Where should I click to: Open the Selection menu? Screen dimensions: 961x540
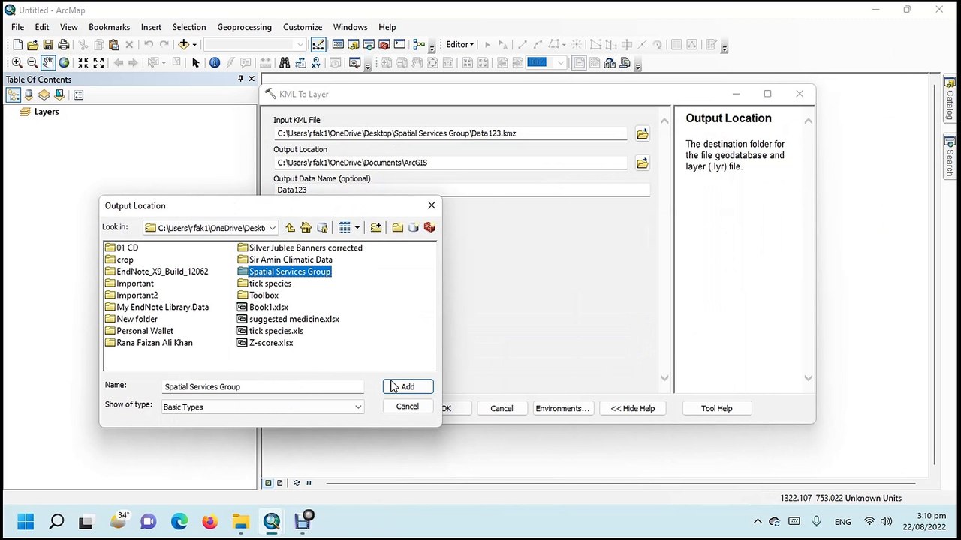pyautogui.click(x=189, y=27)
